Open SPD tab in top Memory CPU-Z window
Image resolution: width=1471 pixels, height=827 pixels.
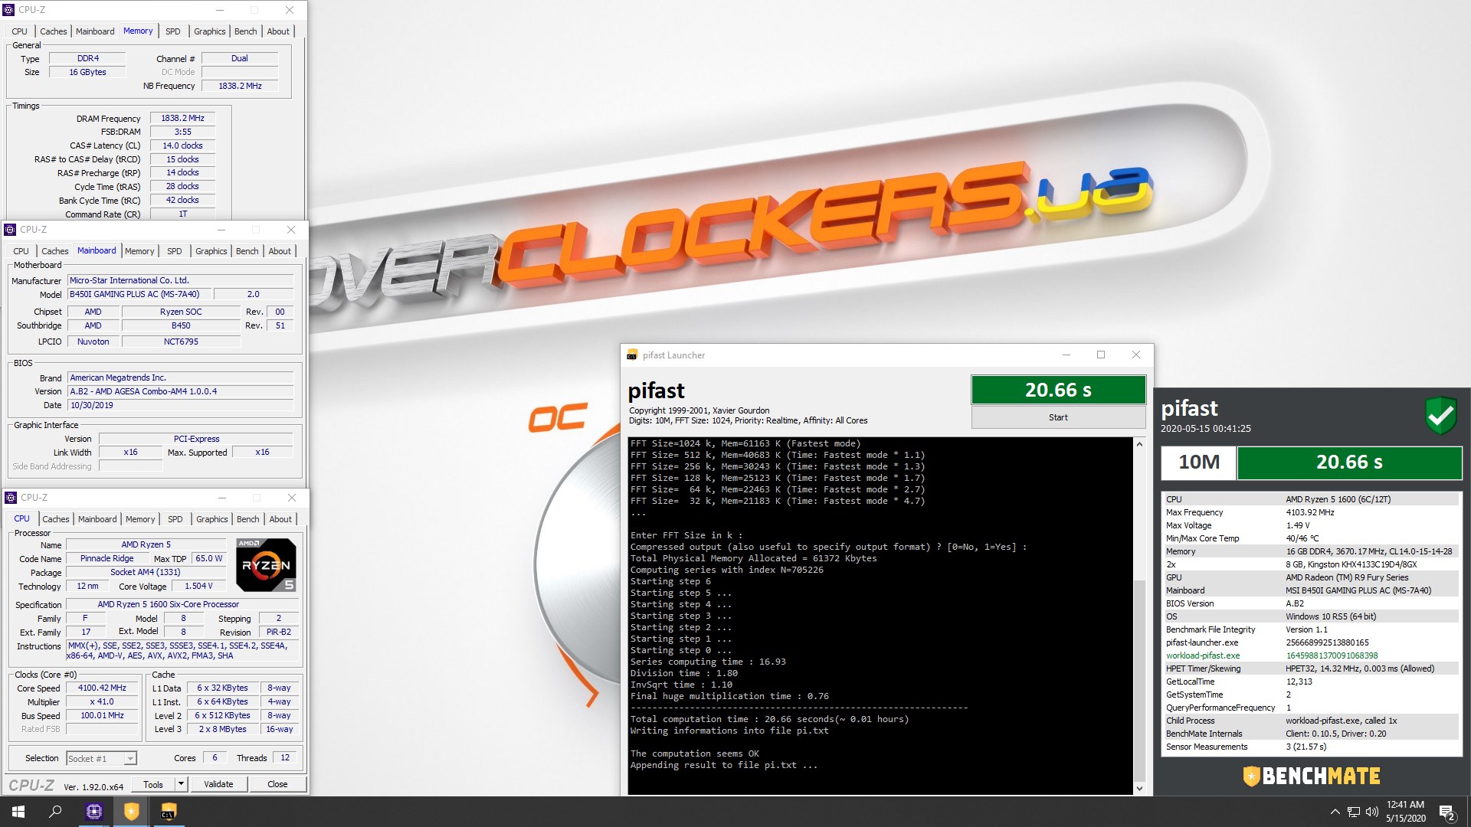[x=173, y=31]
